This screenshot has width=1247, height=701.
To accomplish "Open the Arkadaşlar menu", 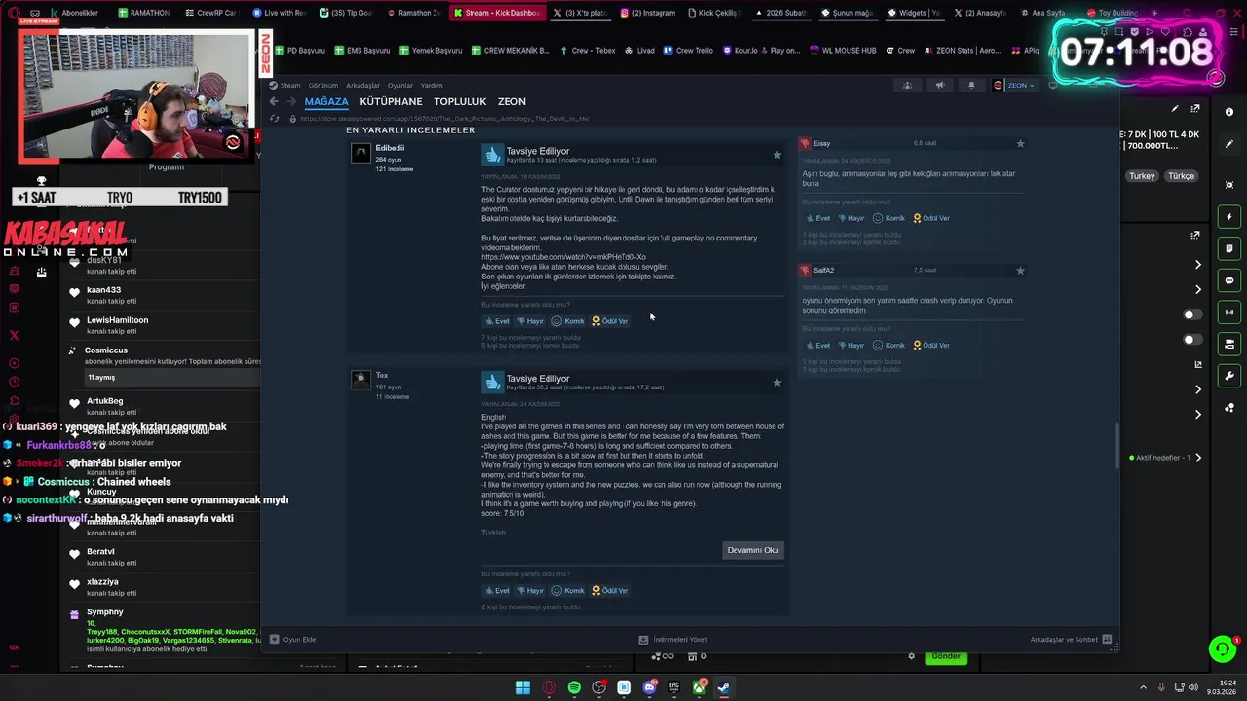I will click(x=363, y=86).
